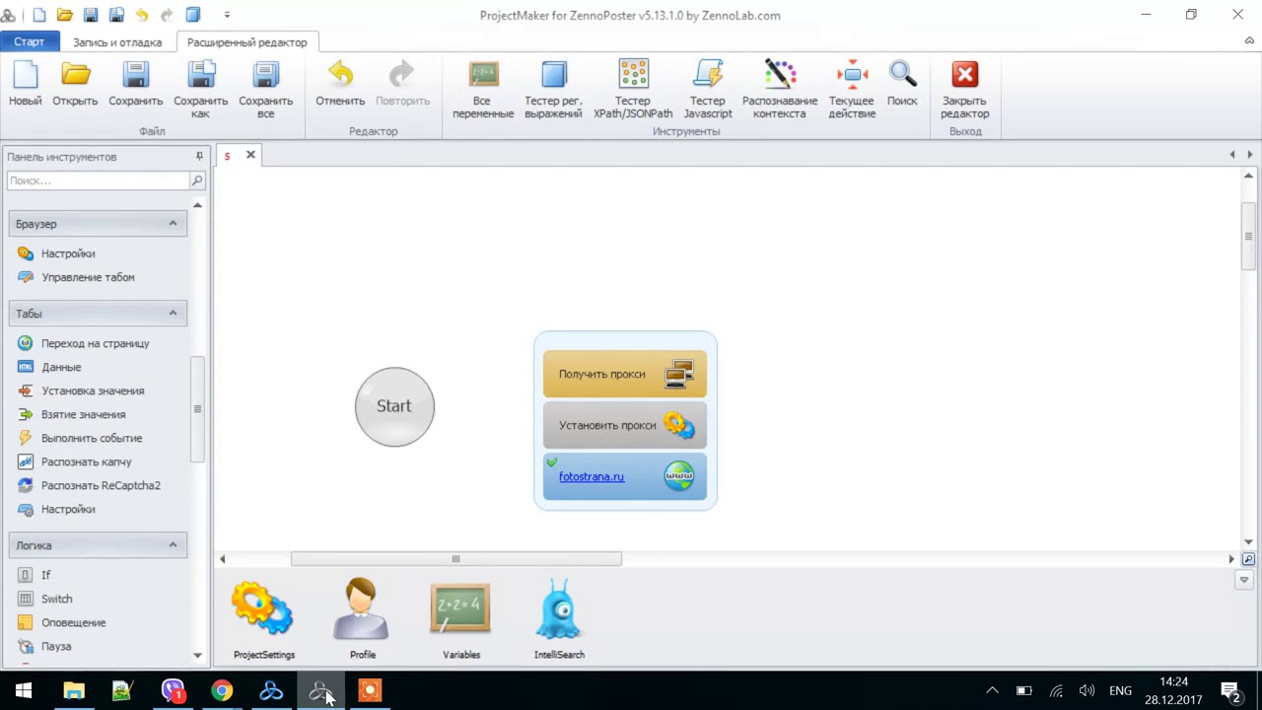
Task: Collapse the Табы section
Action: click(x=173, y=314)
